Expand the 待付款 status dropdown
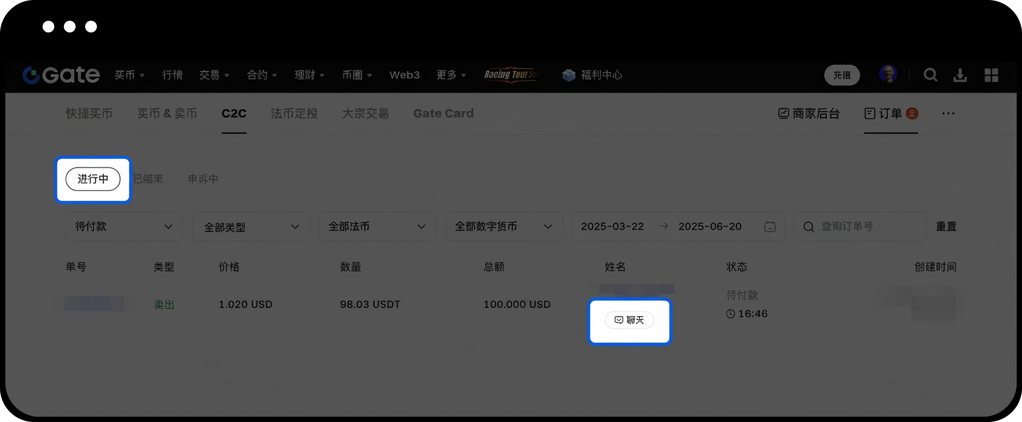1022x422 pixels. click(124, 227)
